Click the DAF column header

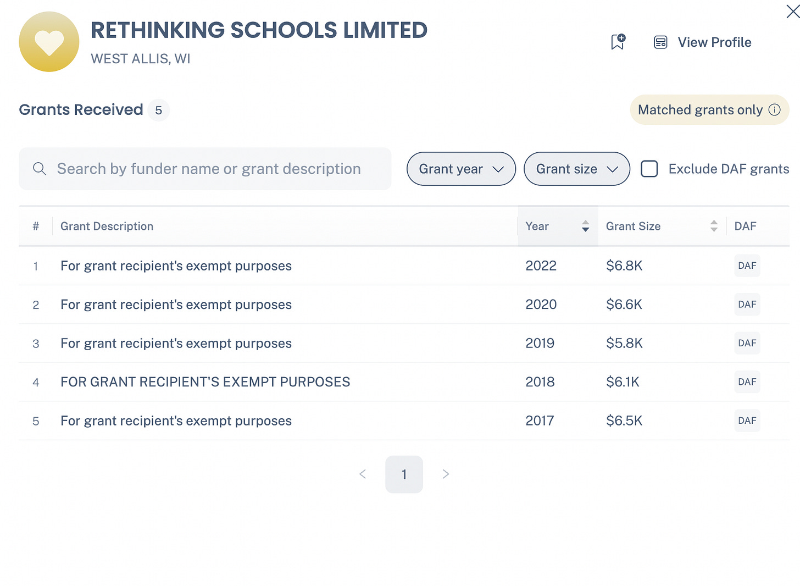click(745, 226)
